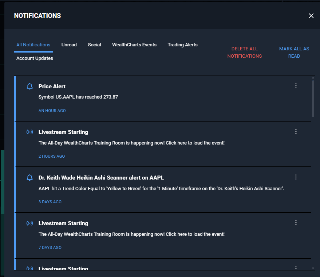The image size is (320, 277).
Task: Click the '3 DAYS AGO' timestamp
Action: 50,202
